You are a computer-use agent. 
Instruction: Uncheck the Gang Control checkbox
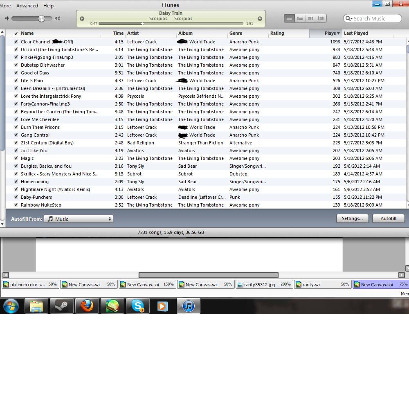tap(16, 135)
